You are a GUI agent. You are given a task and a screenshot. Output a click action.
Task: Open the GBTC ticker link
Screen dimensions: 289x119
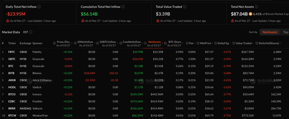(x=12, y=59)
